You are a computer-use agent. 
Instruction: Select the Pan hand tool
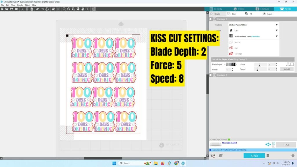click(83, 9)
